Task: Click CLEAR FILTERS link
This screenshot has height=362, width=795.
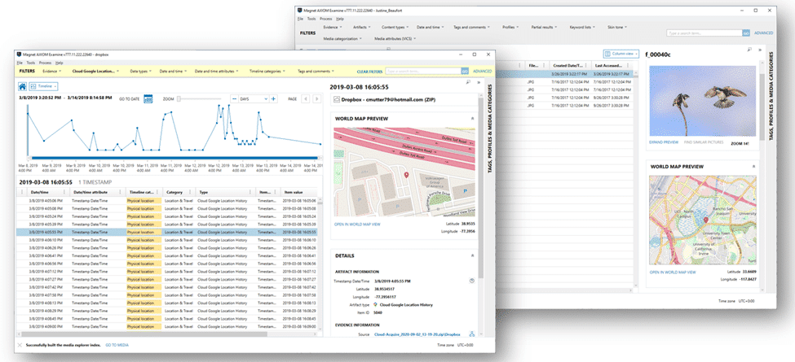Action: tap(369, 72)
